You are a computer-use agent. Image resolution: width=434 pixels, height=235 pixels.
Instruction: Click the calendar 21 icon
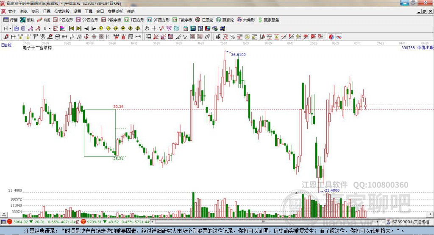(186, 28)
